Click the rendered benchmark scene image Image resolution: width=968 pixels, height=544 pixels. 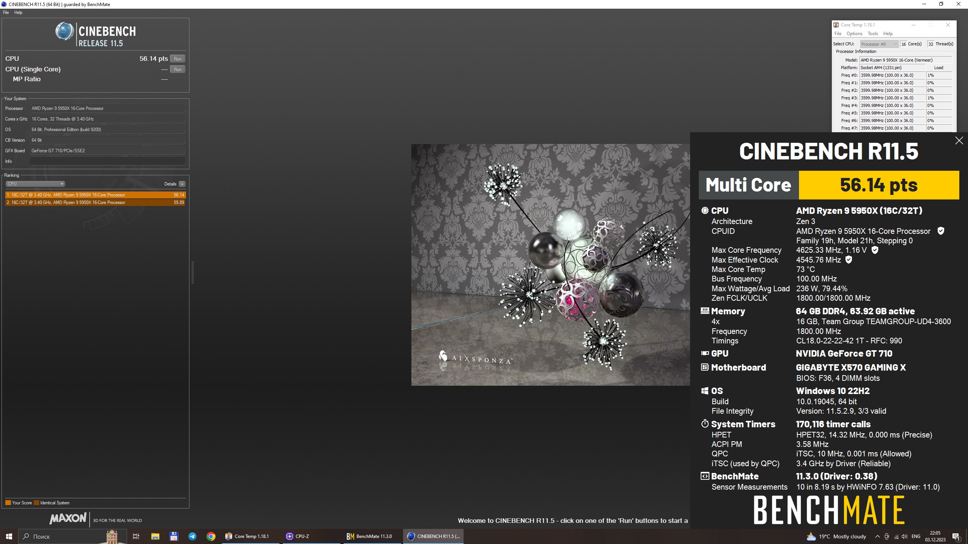(551, 264)
